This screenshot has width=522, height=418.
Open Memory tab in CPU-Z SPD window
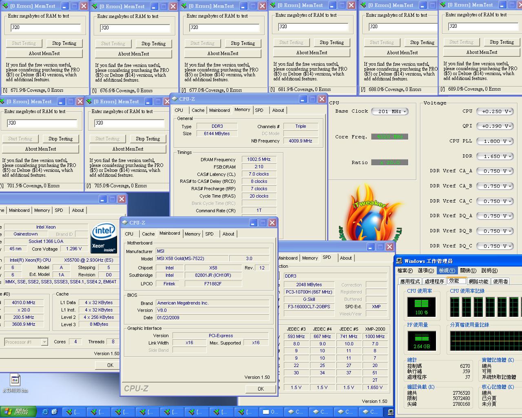pyautogui.click(x=310, y=258)
